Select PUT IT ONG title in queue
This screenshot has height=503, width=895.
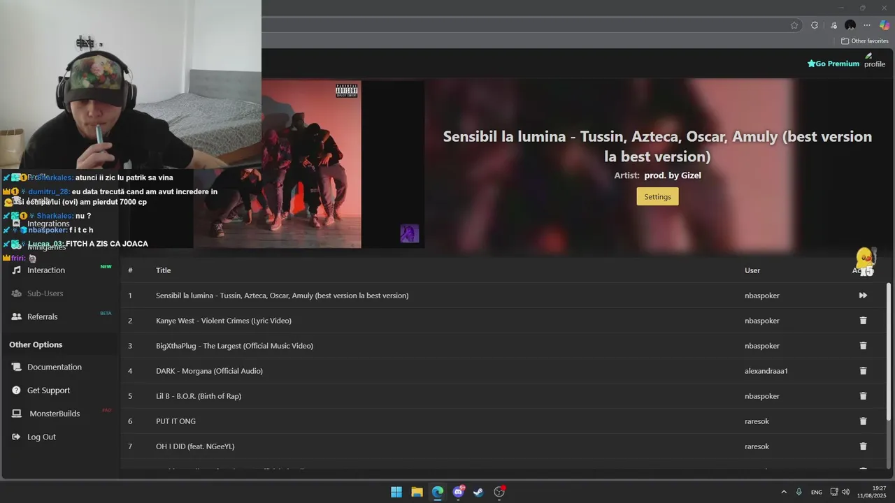(176, 421)
